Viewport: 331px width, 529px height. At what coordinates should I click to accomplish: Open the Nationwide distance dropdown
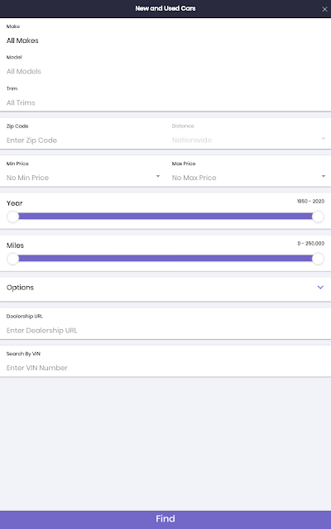248,140
